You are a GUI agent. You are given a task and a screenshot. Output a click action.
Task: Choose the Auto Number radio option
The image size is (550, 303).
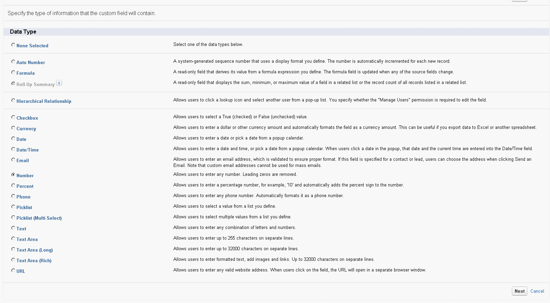coord(13,62)
